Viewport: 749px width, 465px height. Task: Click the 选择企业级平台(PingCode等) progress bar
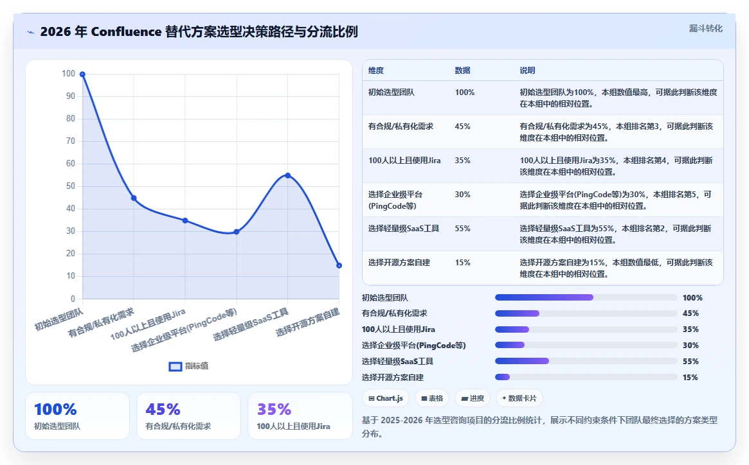586,345
